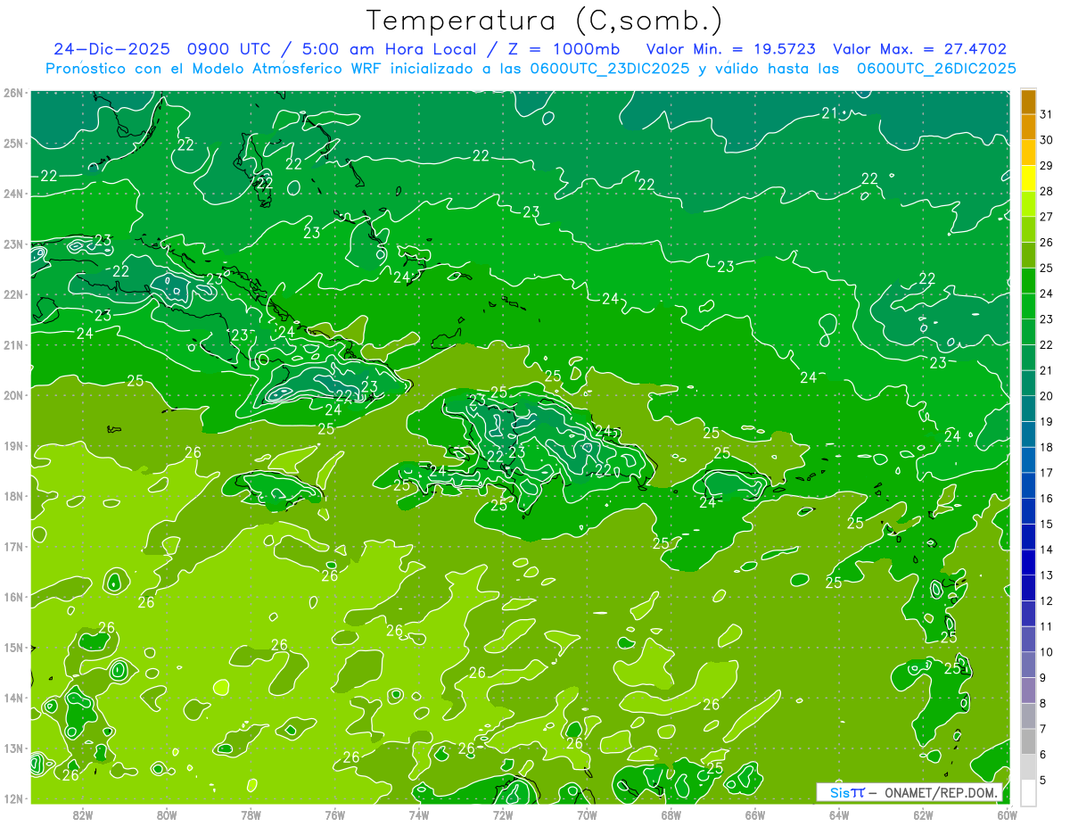Click longitude axis label 68W

[x=671, y=815]
